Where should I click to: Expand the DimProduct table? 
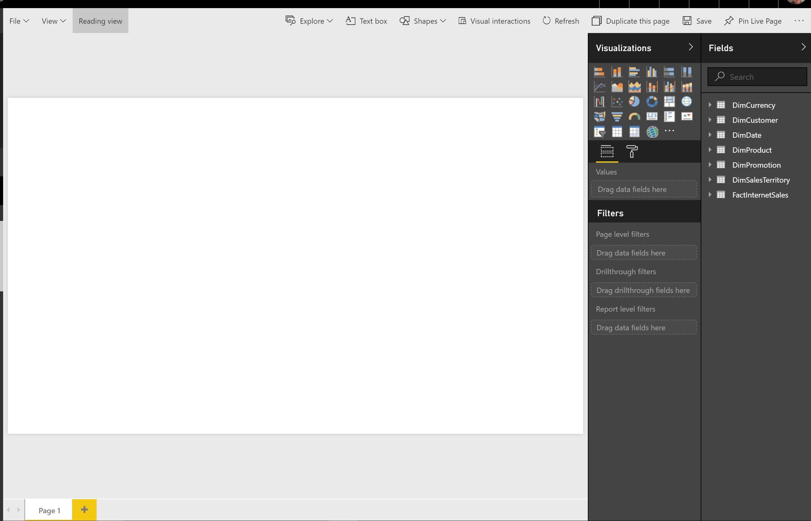tap(710, 150)
